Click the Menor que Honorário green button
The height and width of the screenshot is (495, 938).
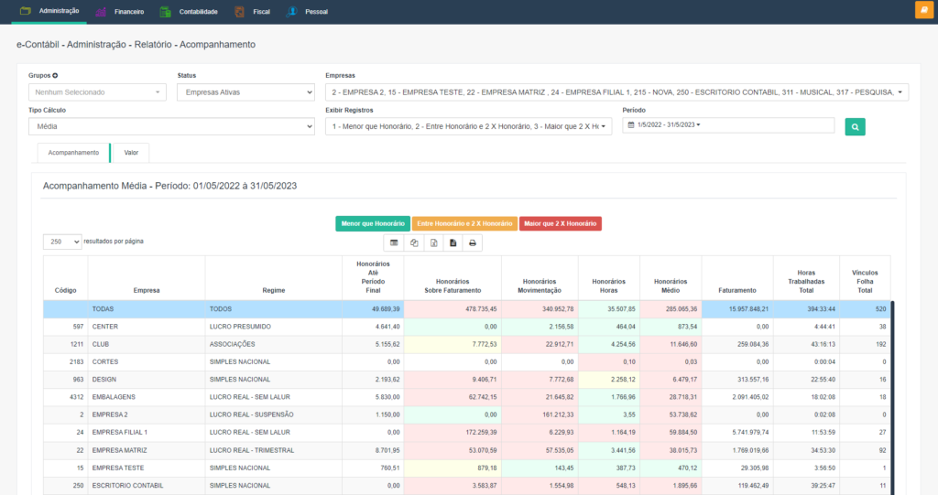(373, 223)
